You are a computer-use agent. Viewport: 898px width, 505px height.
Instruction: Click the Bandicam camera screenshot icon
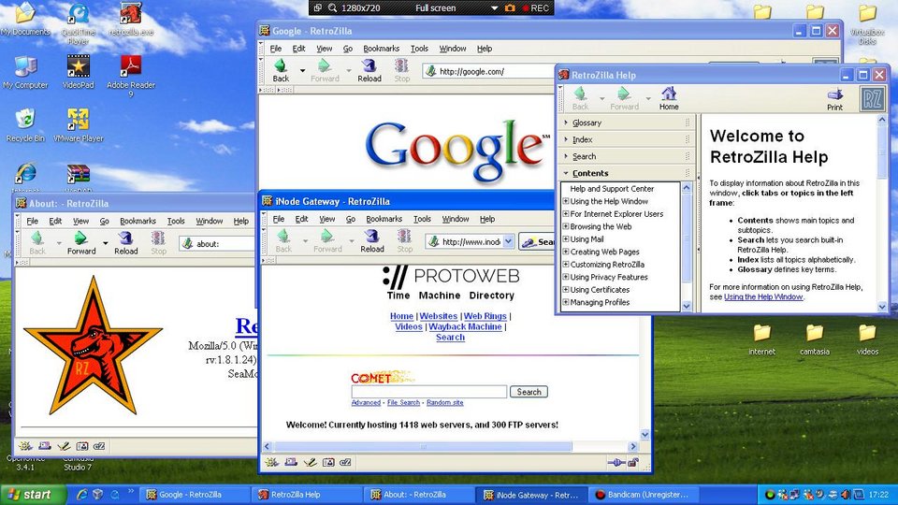pos(510,8)
